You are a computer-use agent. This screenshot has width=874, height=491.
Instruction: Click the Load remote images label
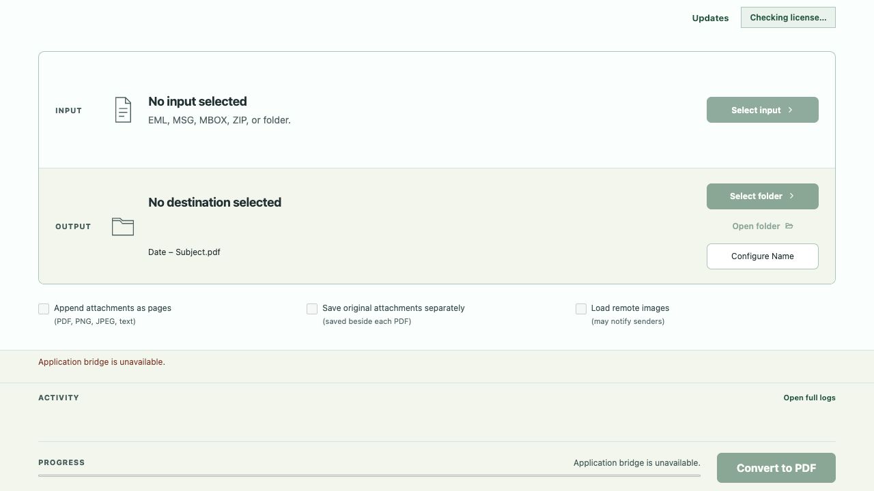tap(630, 308)
